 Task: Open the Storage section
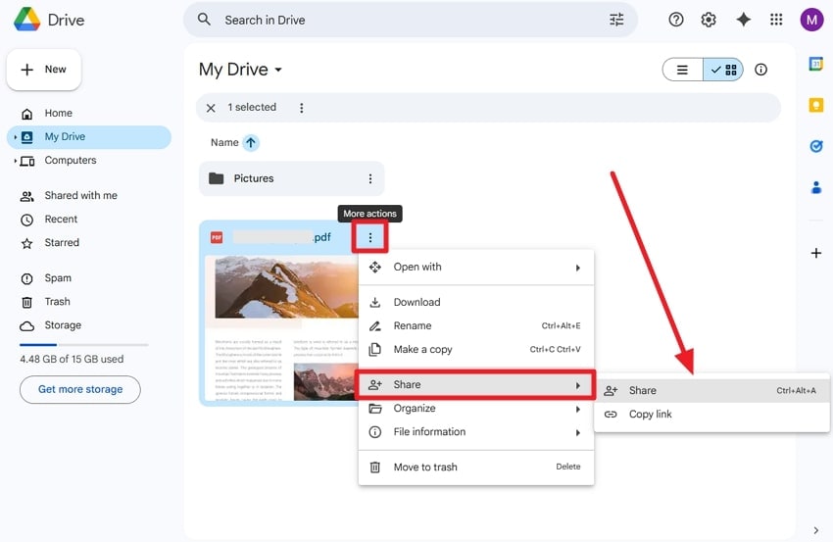(x=89, y=325)
